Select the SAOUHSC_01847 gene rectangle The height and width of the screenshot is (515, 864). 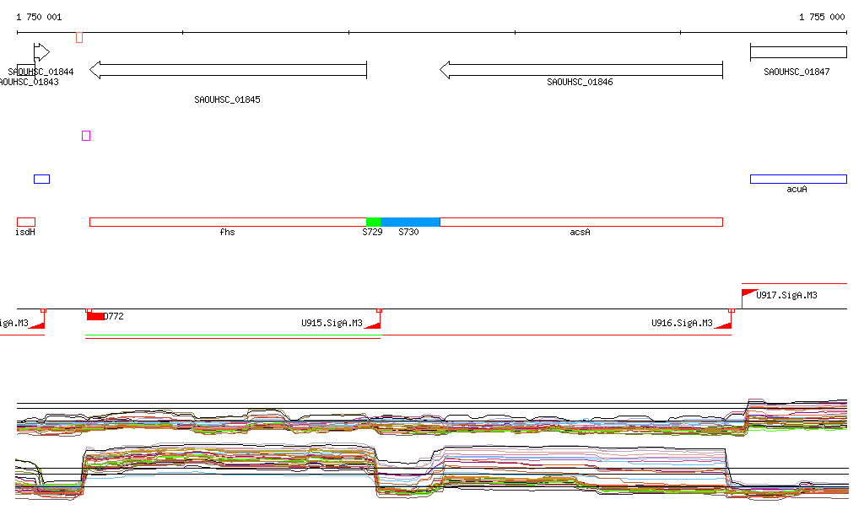[x=798, y=52]
